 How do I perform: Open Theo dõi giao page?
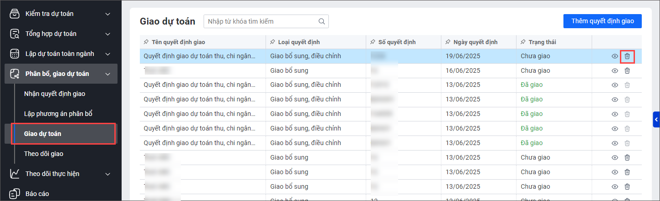point(44,154)
